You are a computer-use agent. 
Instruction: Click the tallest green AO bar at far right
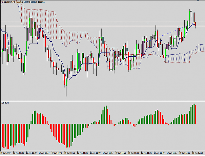pyautogui.click(x=194, y=114)
